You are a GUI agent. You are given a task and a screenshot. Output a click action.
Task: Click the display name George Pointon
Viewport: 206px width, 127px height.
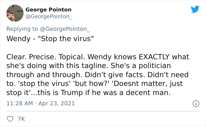coord(48,10)
